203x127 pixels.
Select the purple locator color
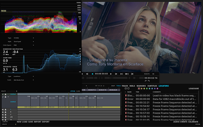(x=155, y=88)
